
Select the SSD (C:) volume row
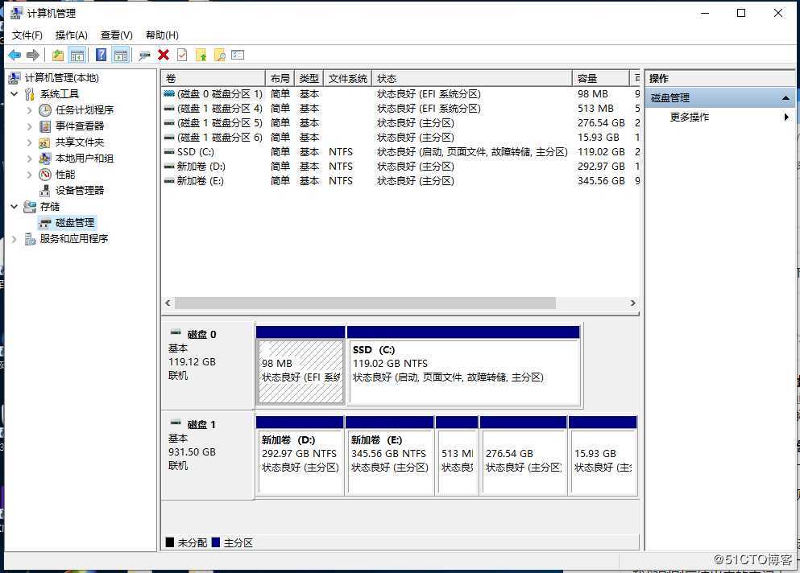tap(401, 152)
